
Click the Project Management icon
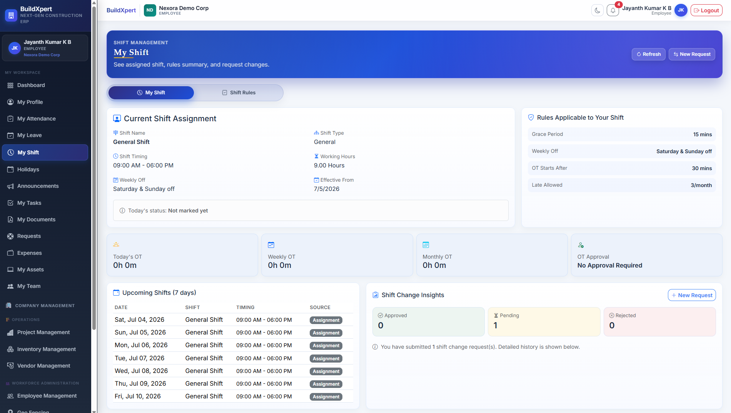click(10, 333)
